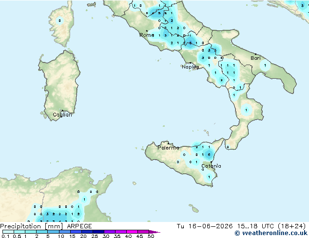Click the '25' legend scale label
The width and height of the screenshot is (309, 238).
pos(95,236)
